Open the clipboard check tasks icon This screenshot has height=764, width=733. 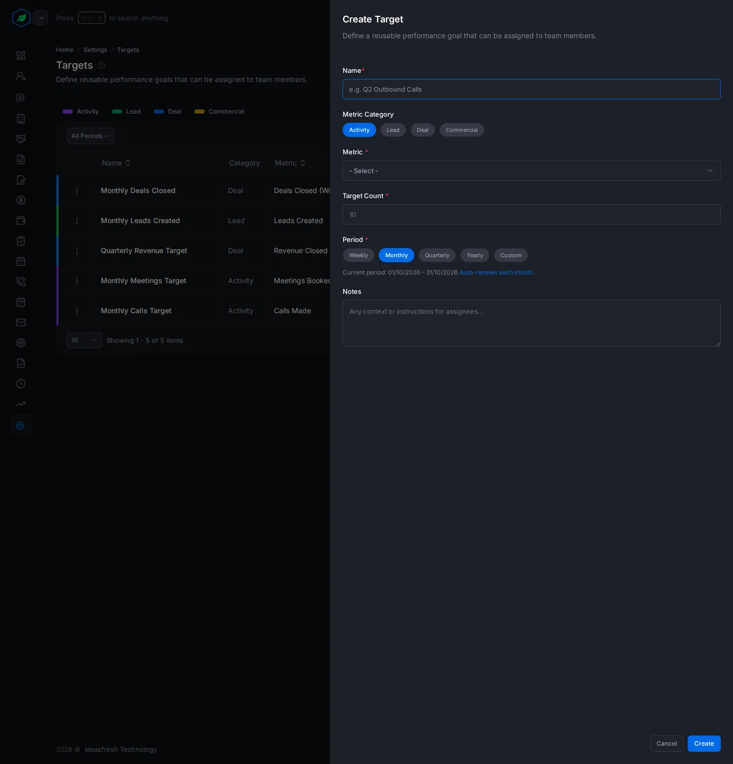21,241
